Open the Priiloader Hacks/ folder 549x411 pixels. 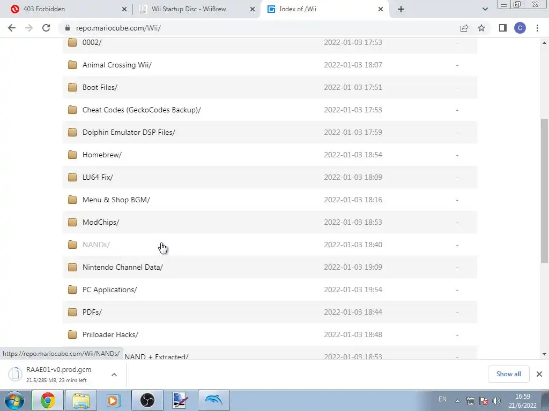pyautogui.click(x=110, y=334)
